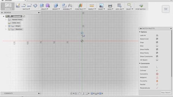
Task: Open the CONSTRUCT menu
Action: (x=80, y=9)
